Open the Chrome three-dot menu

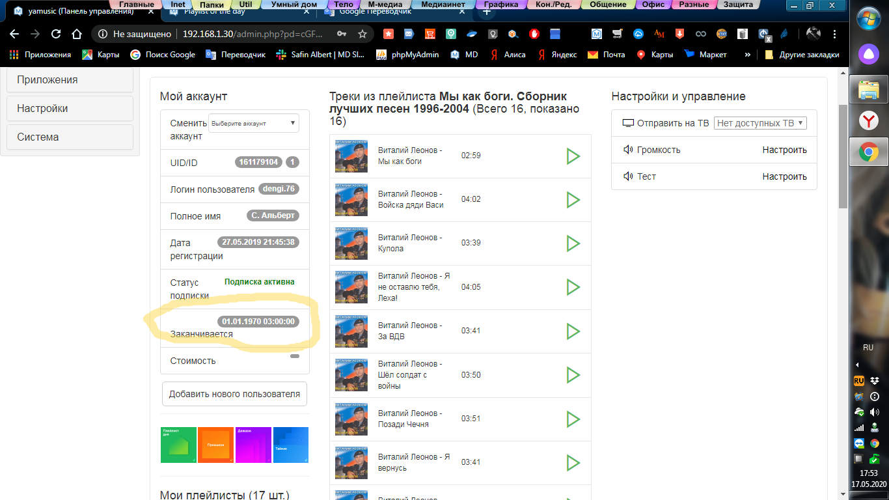835,34
